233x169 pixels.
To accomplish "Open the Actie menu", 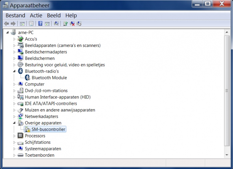I will 36,15.
